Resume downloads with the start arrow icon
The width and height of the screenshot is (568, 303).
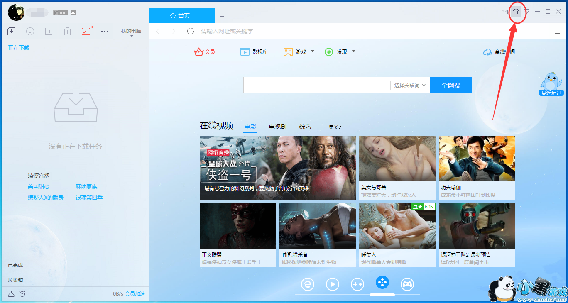pyautogui.click(x=29, y=31)
